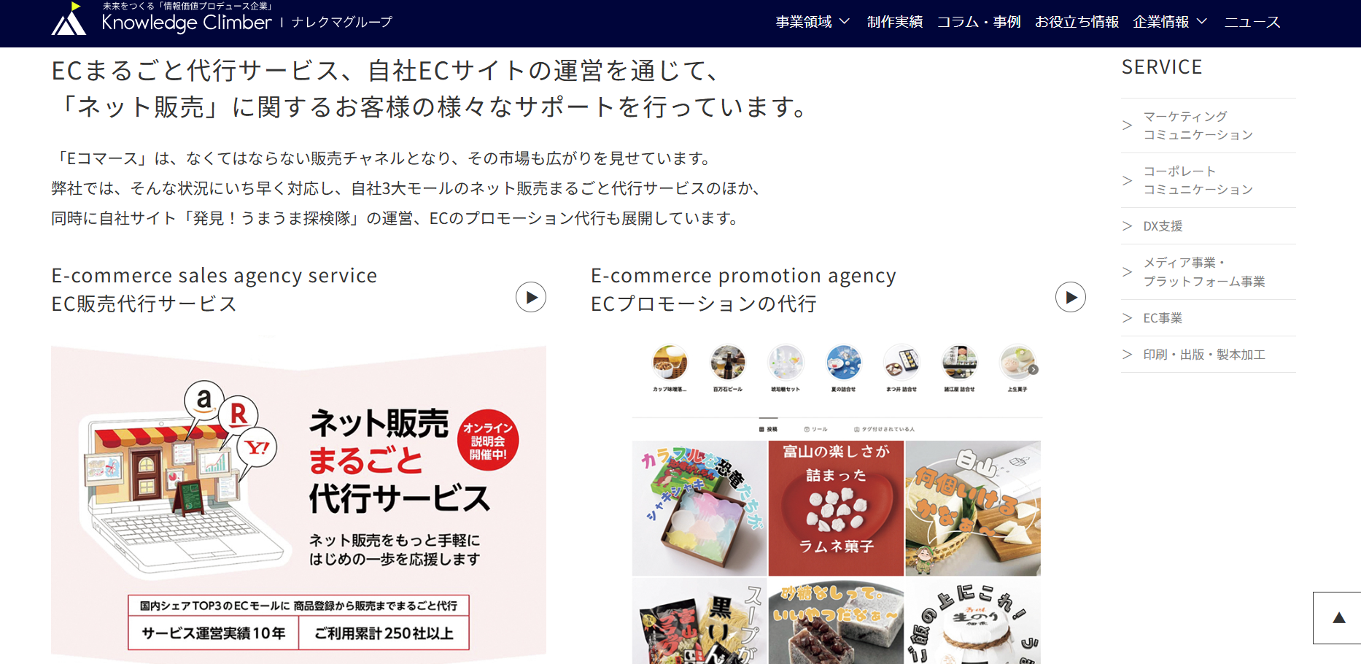The height and width of the screenshot is (664, 1361).
Task: Open the カップ味噌 story highlight circle
Action: 670,363
